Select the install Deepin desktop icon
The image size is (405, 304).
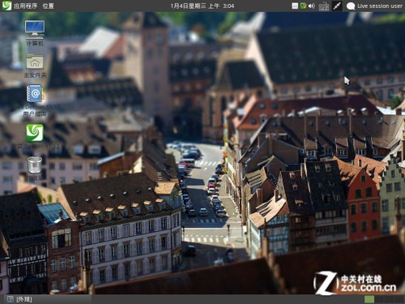pos(35,136)
